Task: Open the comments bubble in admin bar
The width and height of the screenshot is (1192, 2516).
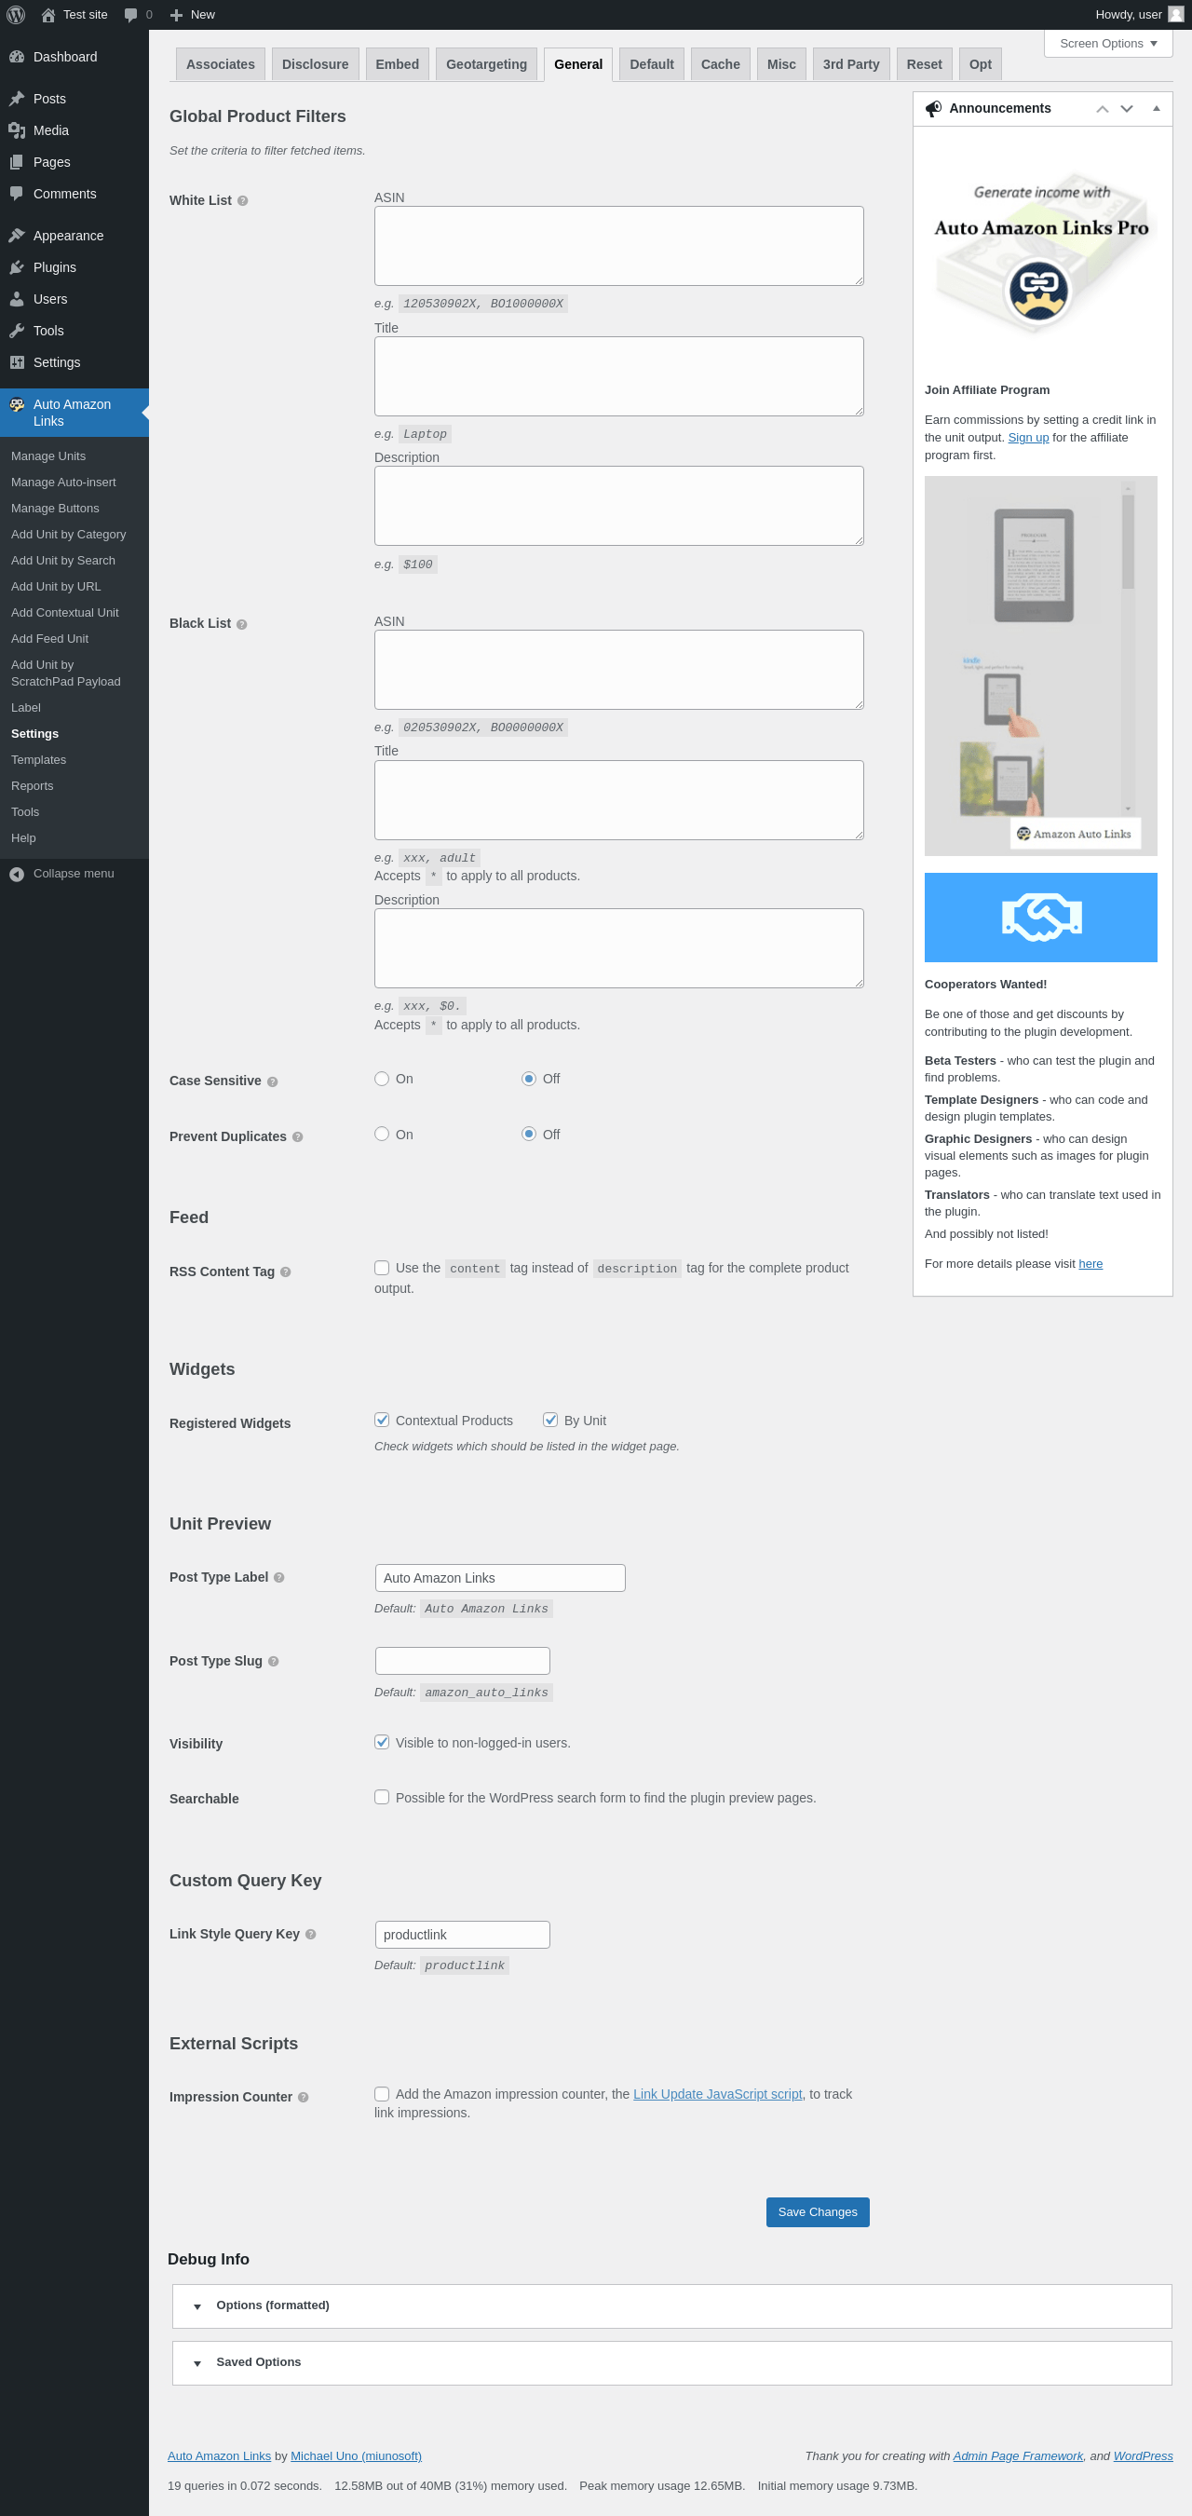Action: point(130,15)
